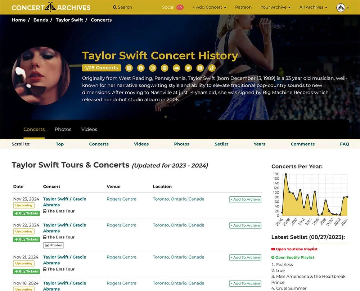Add Nov 22, 2024 concert to archive
Viewport: 360px width, 291px height.
tap(245, 225)
